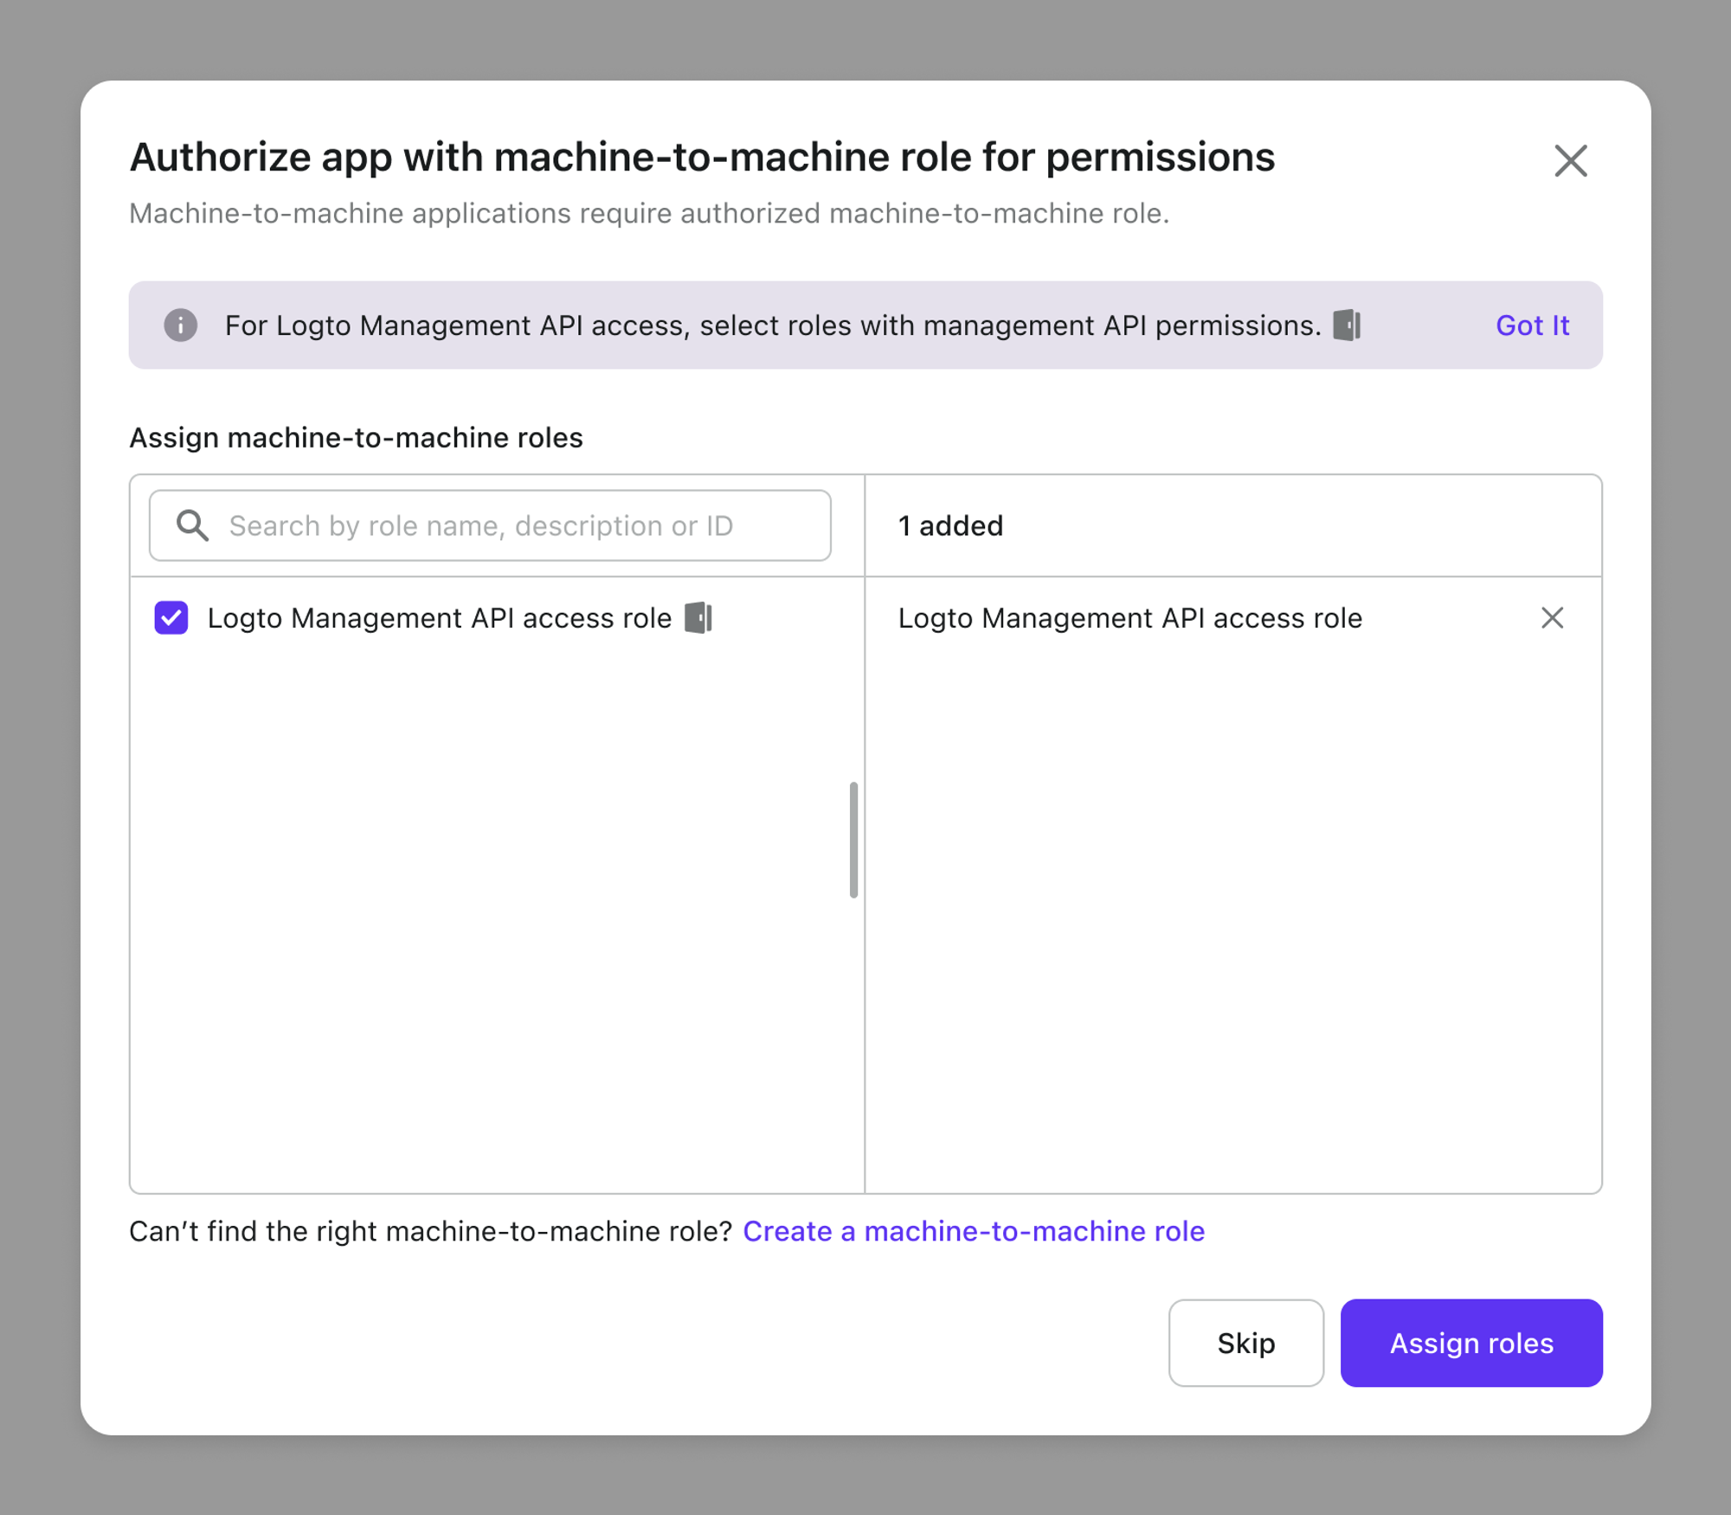Toggle Logto Management API access role checkbox
The height and width of the screenshot is (1515, 1731).
click(172, 617)
